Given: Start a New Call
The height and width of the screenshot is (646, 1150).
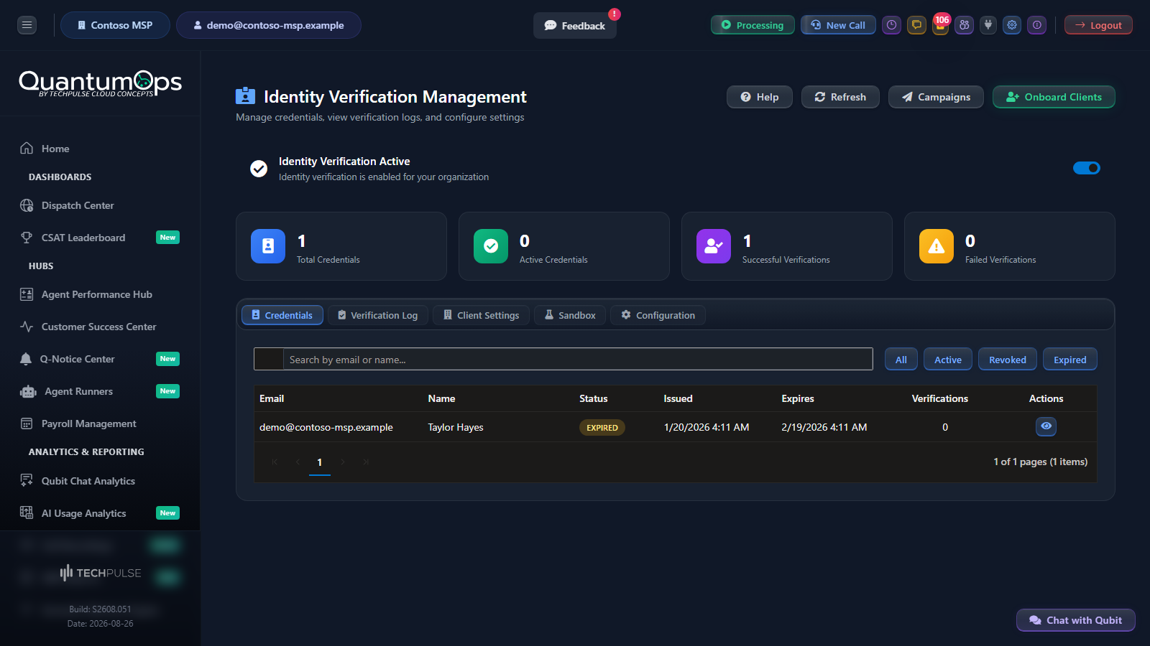Looking at the screenshot, I should [x=838, y=25].
